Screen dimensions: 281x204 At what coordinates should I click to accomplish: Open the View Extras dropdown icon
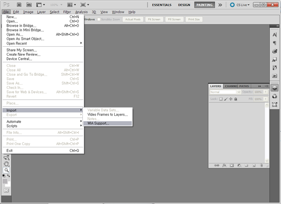click(x=40, y=5)
